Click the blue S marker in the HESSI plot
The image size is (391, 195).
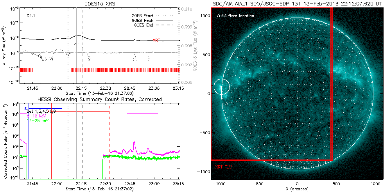26,108
